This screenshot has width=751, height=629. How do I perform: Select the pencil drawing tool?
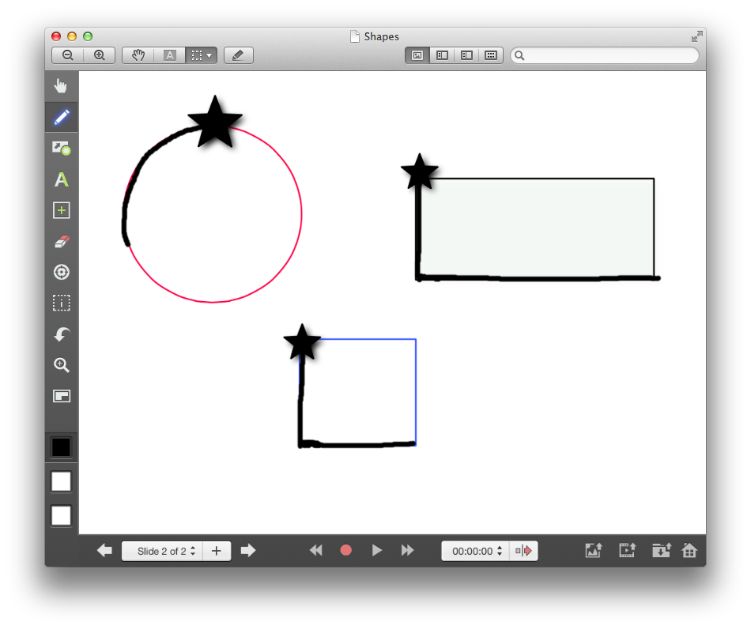click(x=61, y=117)
